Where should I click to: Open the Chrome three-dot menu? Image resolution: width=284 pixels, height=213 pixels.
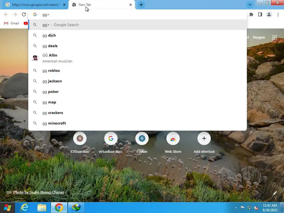278,14
